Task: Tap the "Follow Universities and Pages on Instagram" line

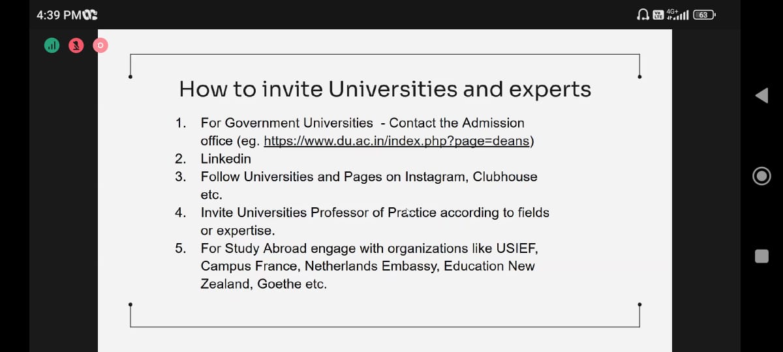Action: (369, 177)
